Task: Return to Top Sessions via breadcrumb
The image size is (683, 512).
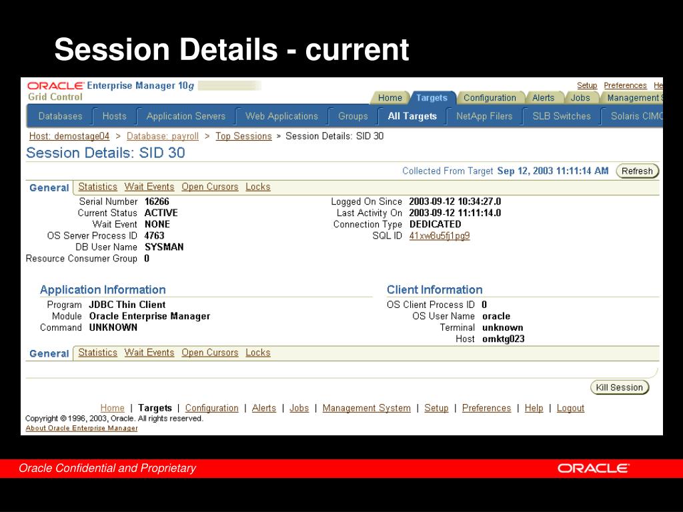Action: click(243, 136)
